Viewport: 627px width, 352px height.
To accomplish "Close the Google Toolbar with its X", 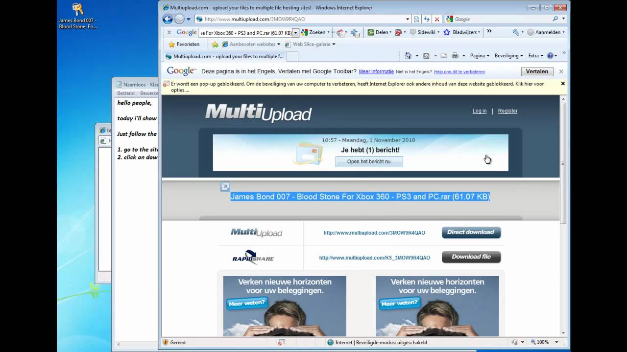I will 169,32.
